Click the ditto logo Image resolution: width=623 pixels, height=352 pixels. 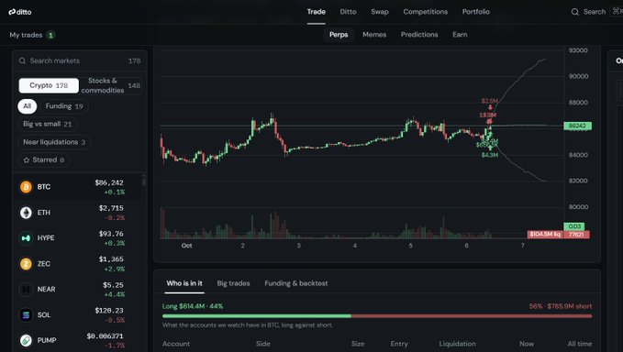pos(20,12)
